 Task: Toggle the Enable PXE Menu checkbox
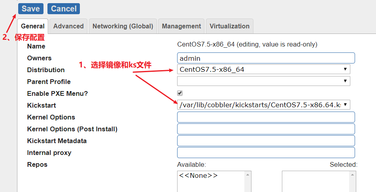coord(180,93)
